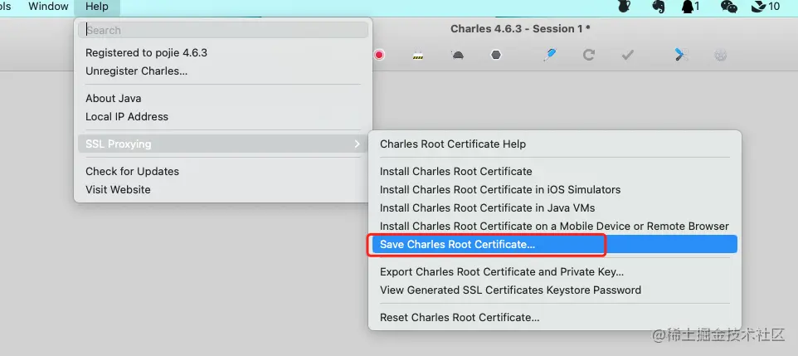
Task: Install certificate on a Mobile Device or Remote Browser
Action: coord(555,226)
